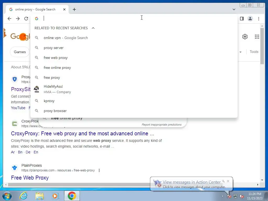Click the ProxySite shield favicon
The image size is (268, 201).
(15, 79)
